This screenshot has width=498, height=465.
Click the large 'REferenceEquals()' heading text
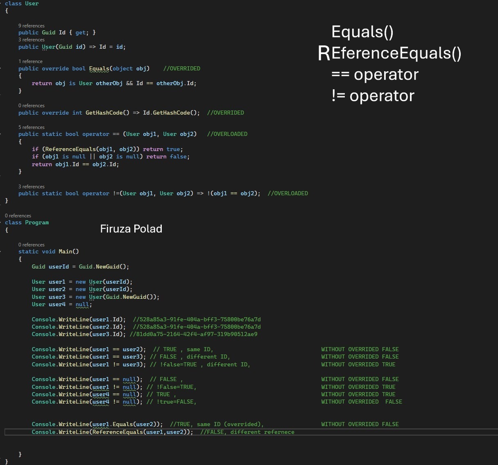click(389, 53)
